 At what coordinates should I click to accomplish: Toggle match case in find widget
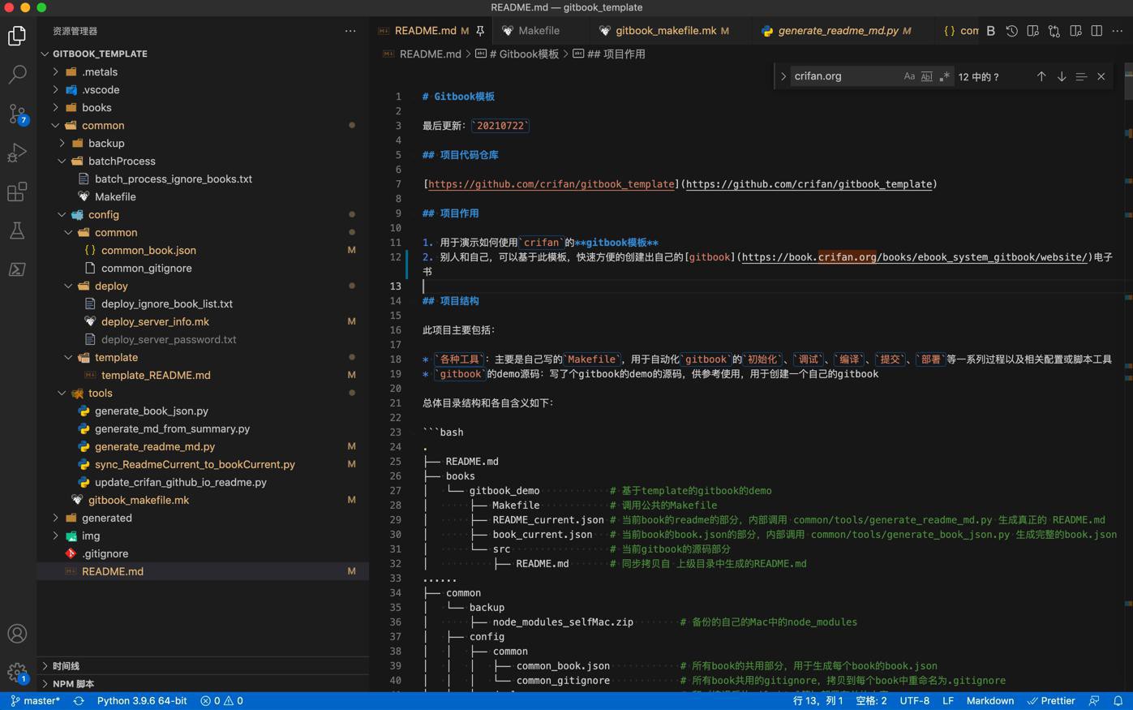[x=909, y=76]
